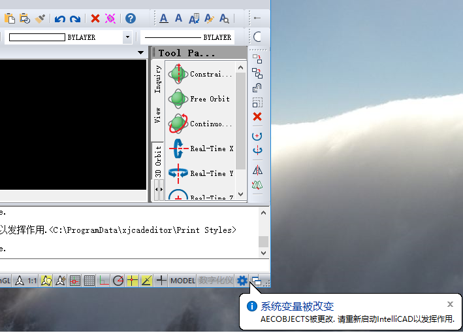
Task: Toggle annotation visibility lightbulb in status bar
Action: point(46,281)
